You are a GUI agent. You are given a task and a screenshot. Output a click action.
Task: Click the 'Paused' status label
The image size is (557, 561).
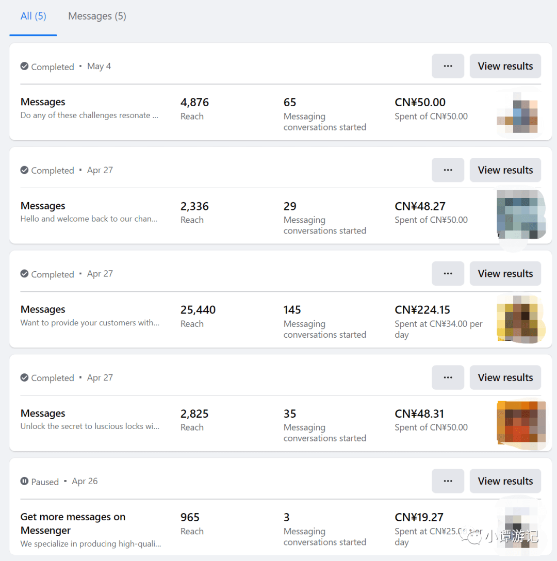tap(45, 482)
